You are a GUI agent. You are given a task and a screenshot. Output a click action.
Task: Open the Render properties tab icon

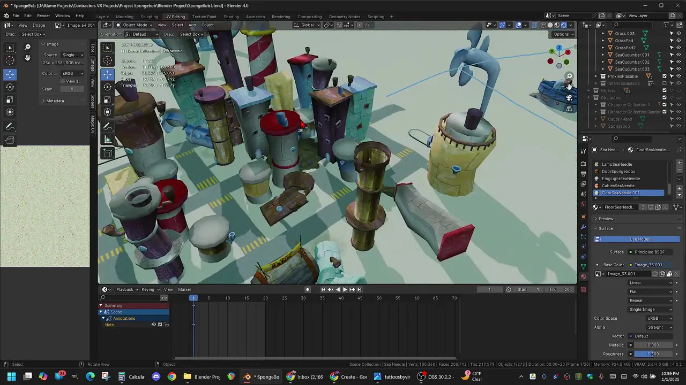pyautogui.click(x=584, y=164)
